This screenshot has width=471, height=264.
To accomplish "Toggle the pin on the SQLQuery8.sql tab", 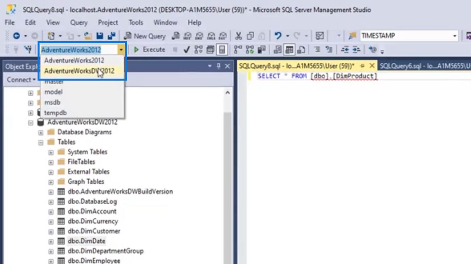I will (362, 66).
